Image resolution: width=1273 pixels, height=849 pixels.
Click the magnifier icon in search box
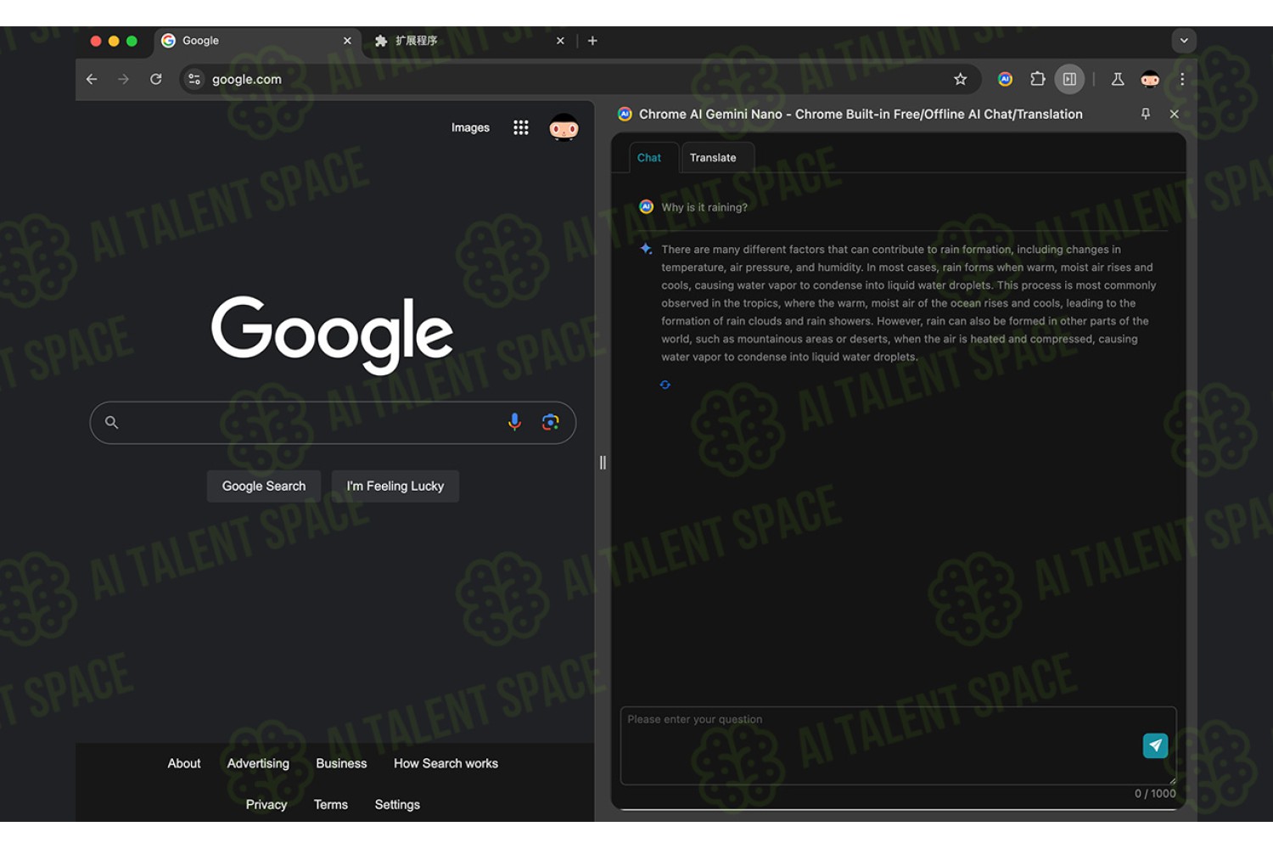(x=111, y=422)
